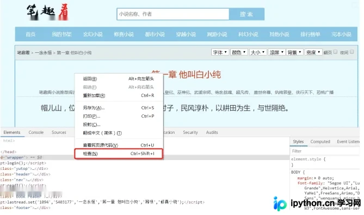364x215 pixels.
Task: Open the 大小 size dropdown
Action: click(x=258, y=52)
